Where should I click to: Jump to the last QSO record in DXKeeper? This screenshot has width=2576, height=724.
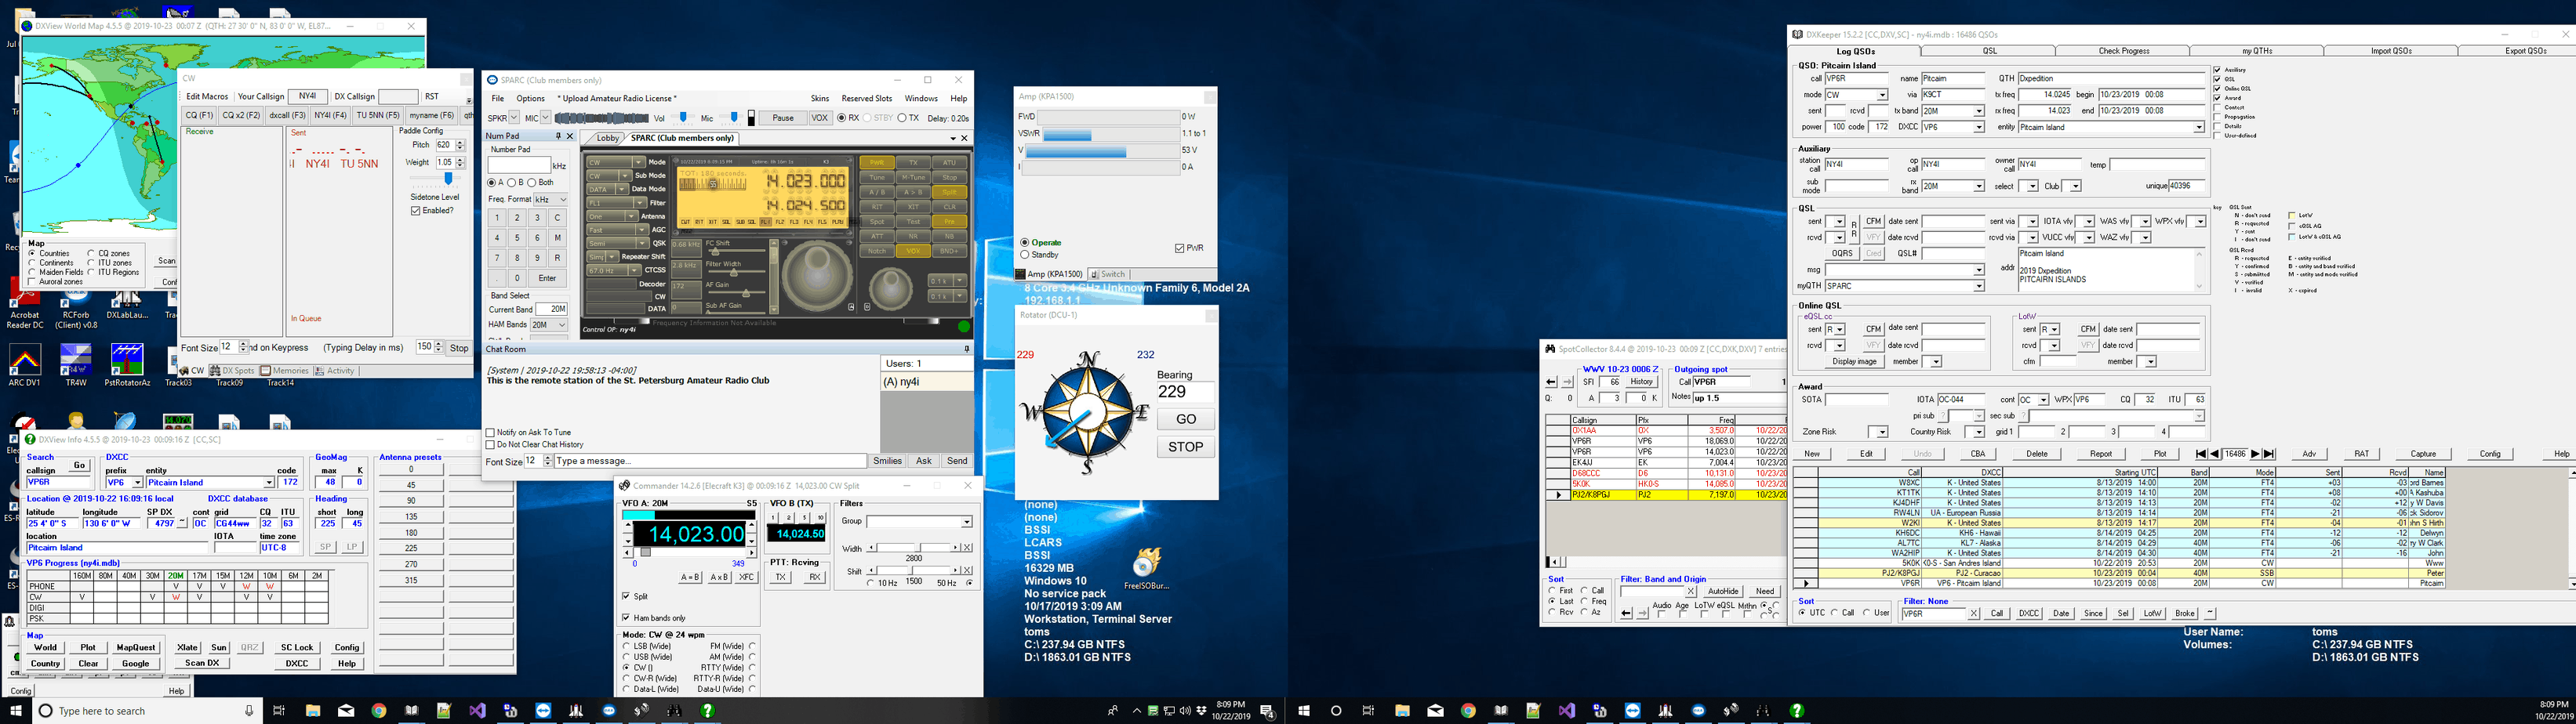point(2268,454)
